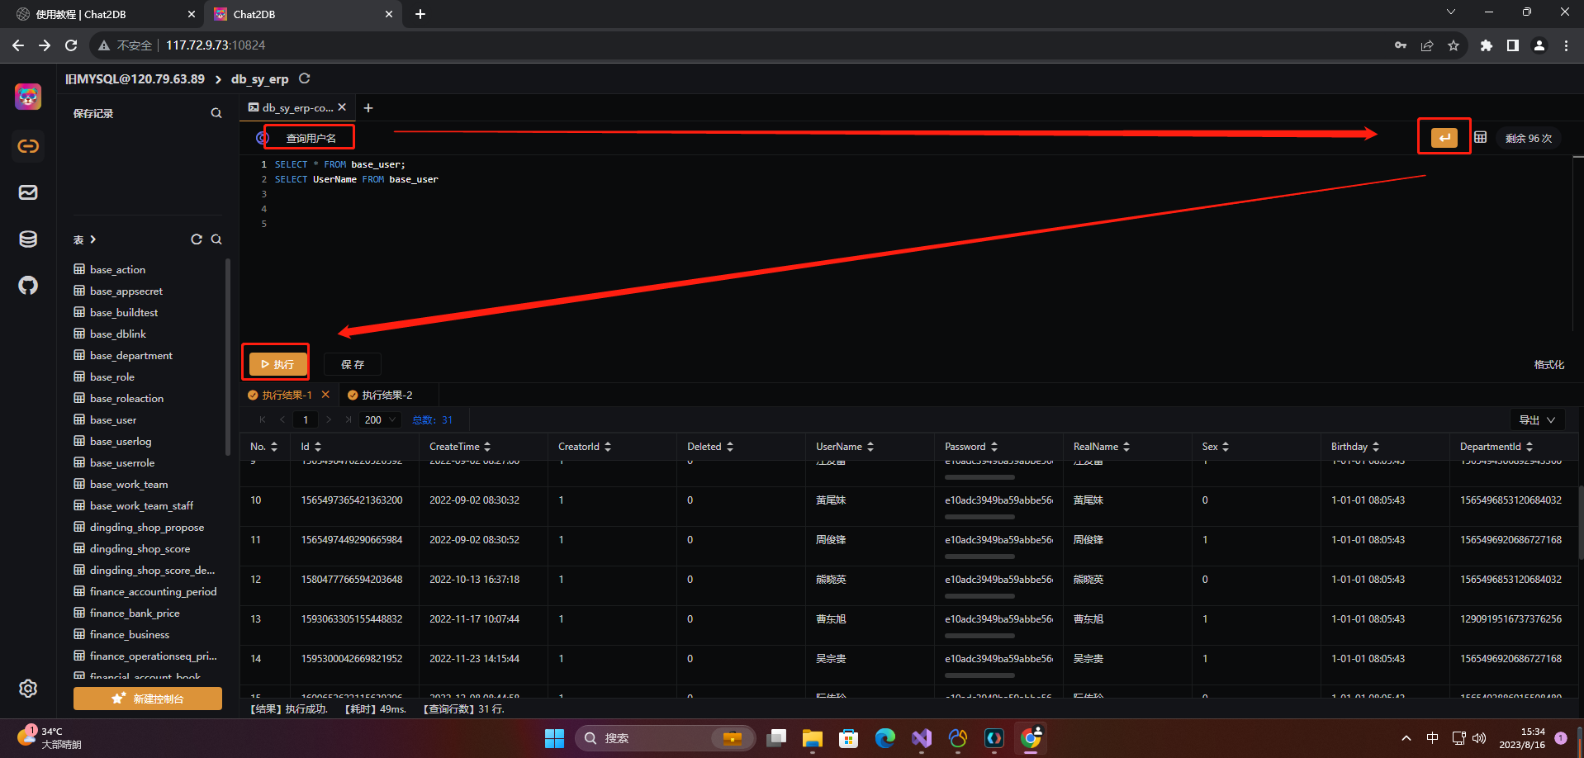Screen dimensions: 1584x758
Task: Refresh the table list
Action: pyautogui.click(x=197, y=239)
